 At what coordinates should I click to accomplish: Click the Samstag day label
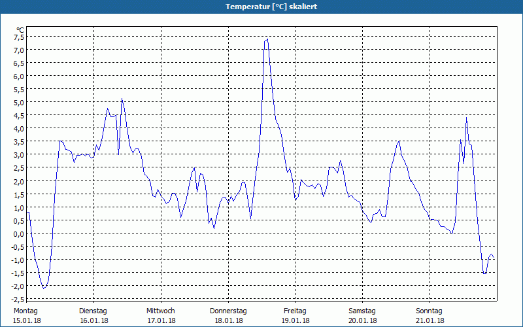click(362, 311)
